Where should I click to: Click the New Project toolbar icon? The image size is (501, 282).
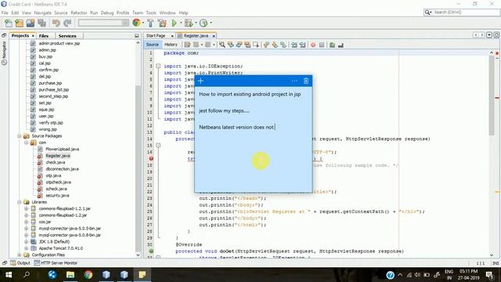(x=19, y=23)
